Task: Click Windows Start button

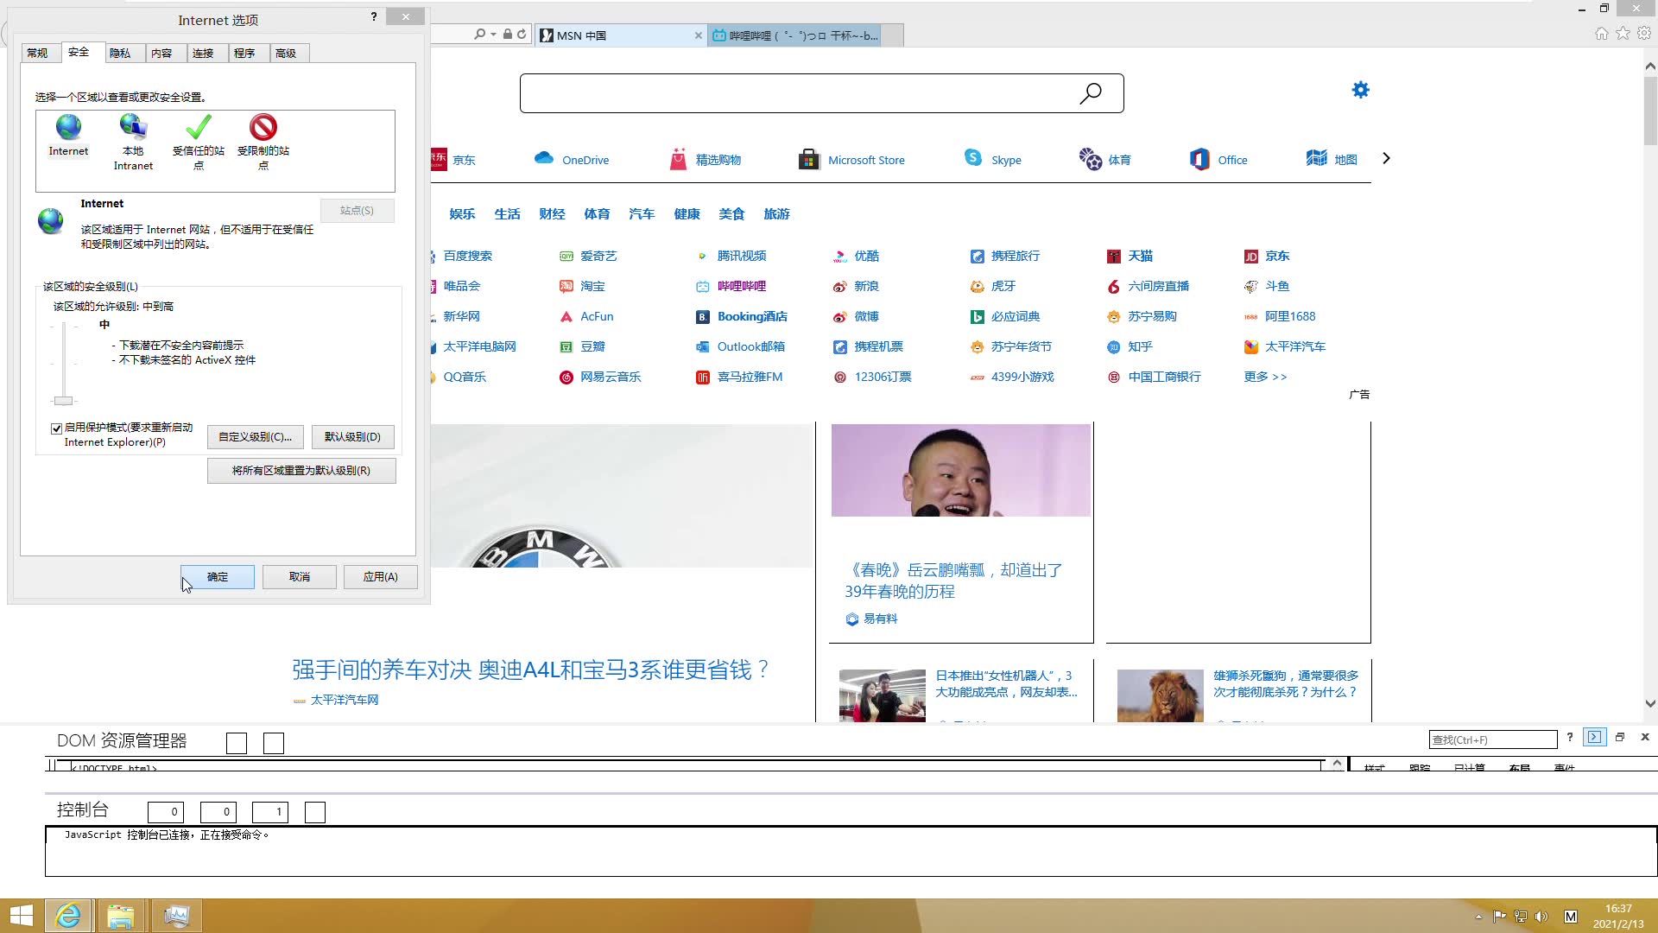Action: (21, 916)
